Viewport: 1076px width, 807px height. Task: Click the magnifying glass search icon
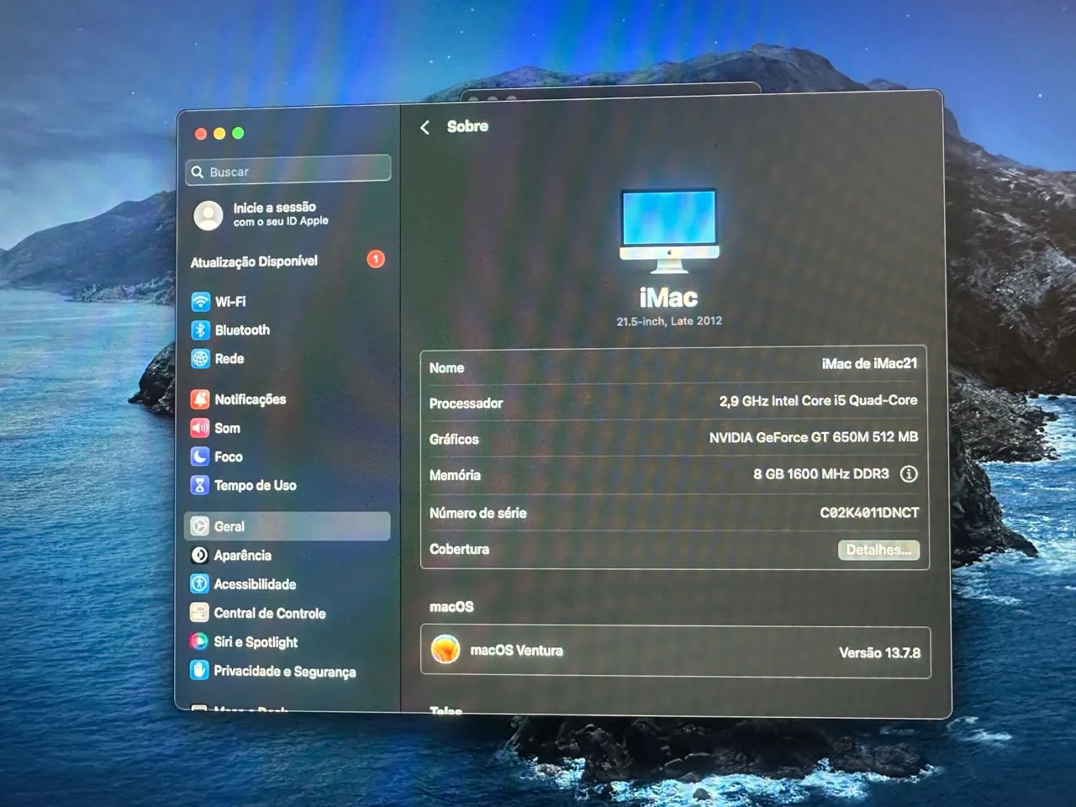(198, 171)
